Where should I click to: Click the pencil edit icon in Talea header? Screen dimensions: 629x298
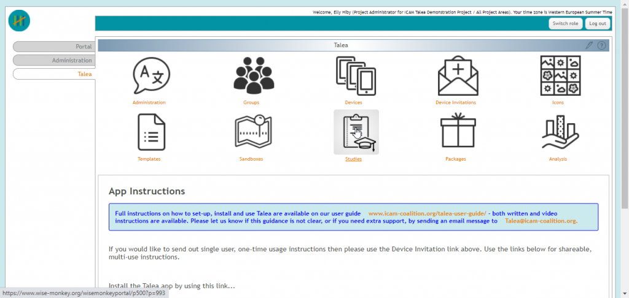pyautogui.click(x=588, y=45)
